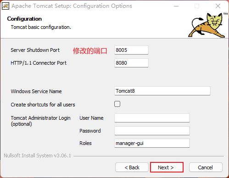This screenshot has width=229, height=178.
Task: Click the Nullsoft Install System version text
Action: (x=38, y=156)
